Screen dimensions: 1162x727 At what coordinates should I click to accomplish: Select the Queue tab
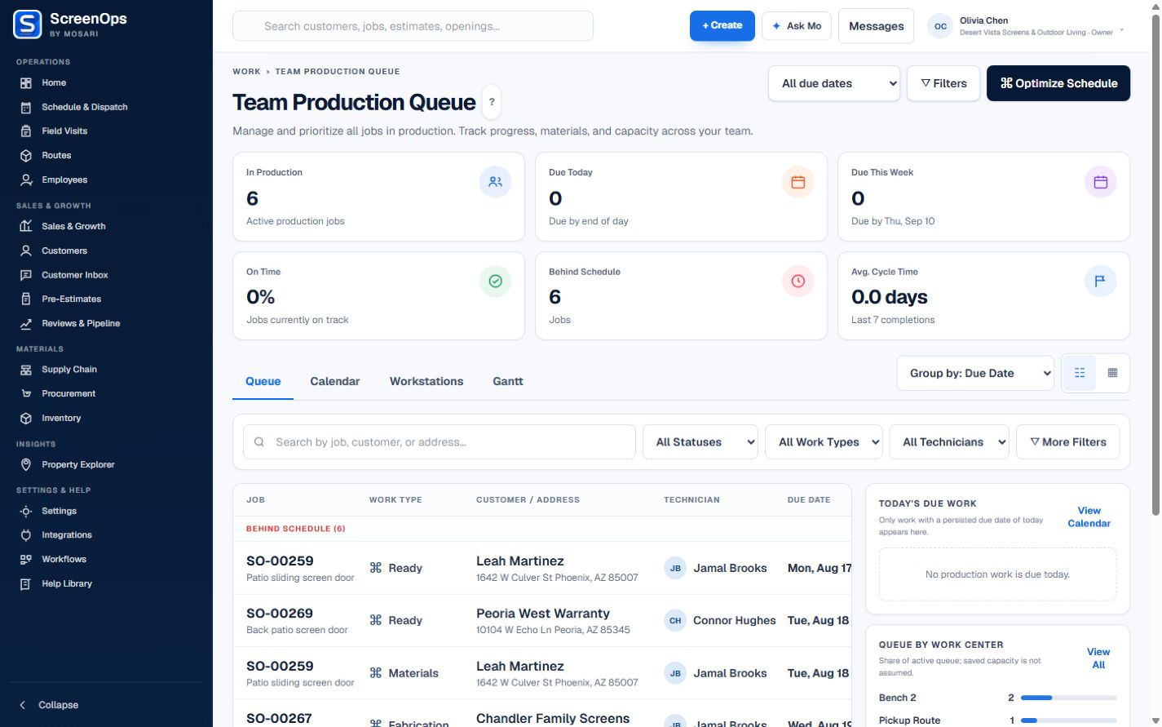point(263,381)
